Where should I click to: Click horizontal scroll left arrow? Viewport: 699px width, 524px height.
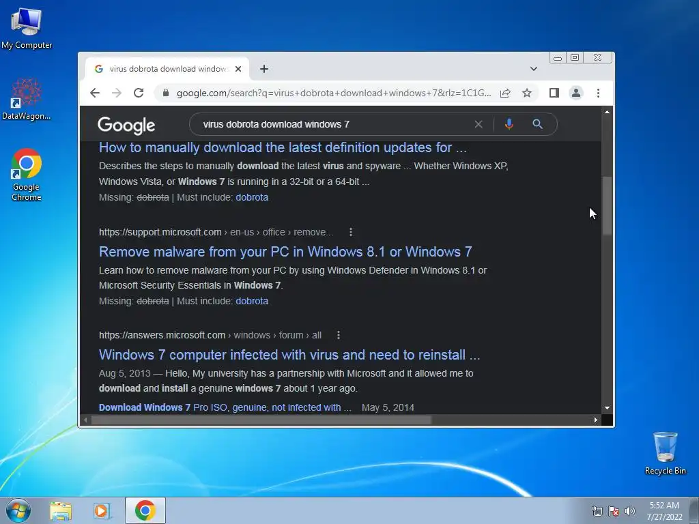click(85, 420)
